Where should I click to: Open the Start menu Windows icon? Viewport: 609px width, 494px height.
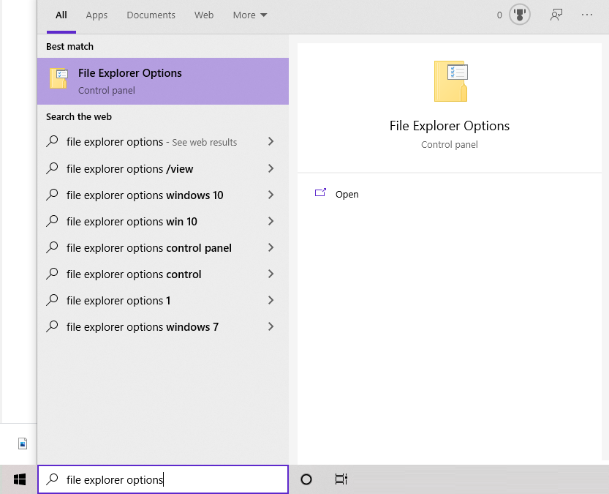pyautogui.click(x=20, y=479)
